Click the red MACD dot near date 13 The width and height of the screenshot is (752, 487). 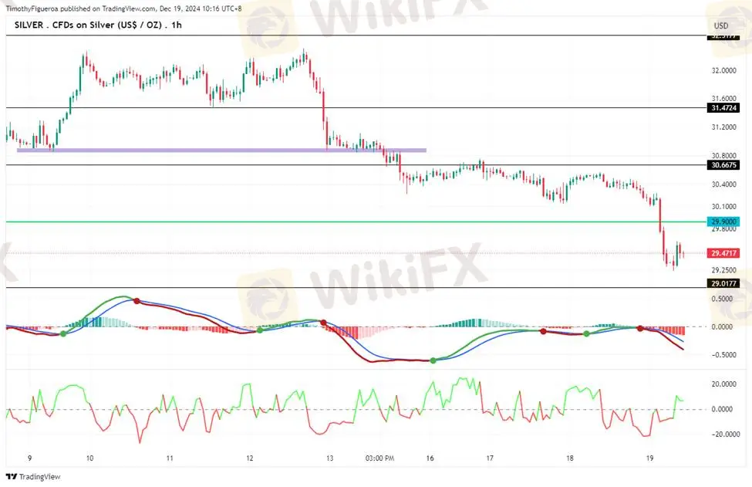(324, 323)
